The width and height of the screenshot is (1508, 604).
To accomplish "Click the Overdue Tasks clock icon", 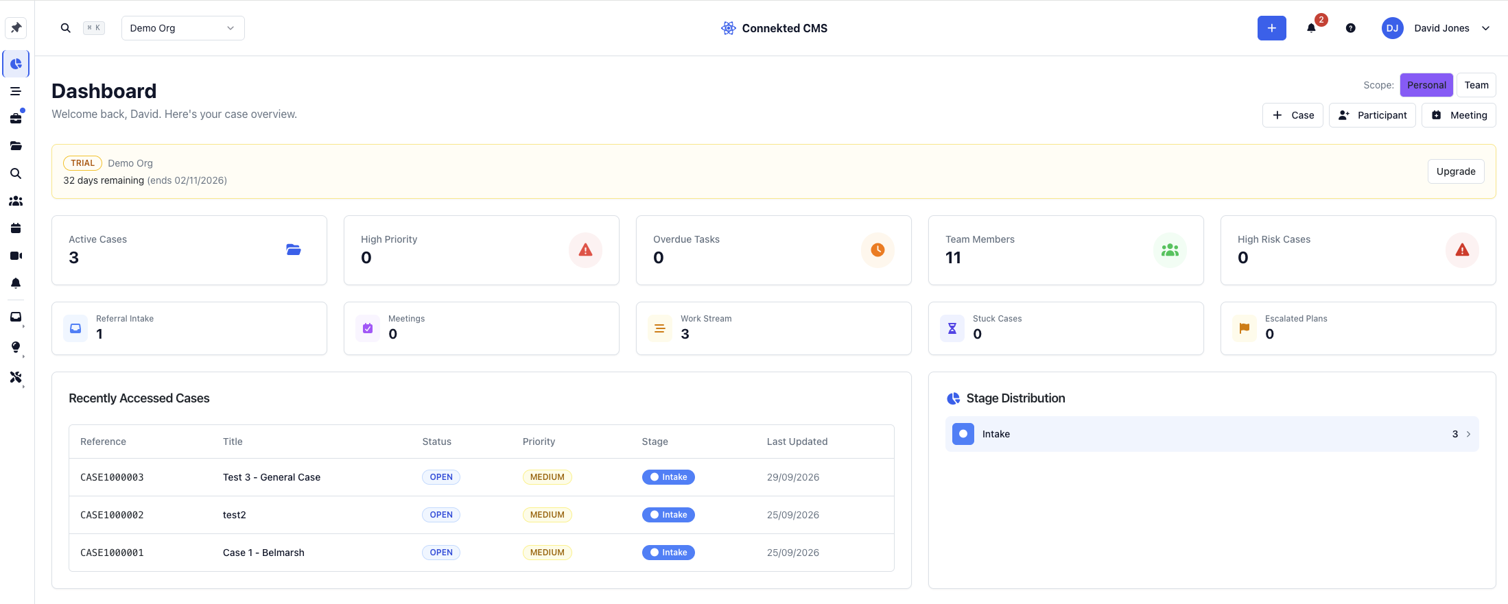I will pyautogui.click(x=877, y=250).
